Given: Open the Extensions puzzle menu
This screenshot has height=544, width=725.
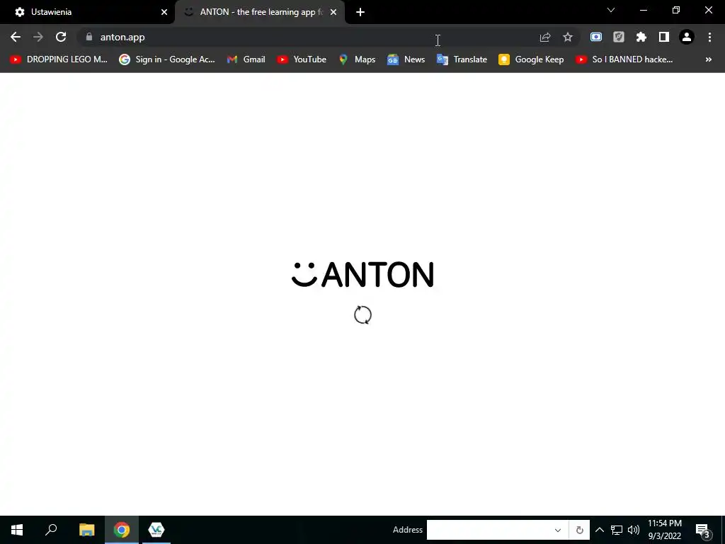Looking at the screenshot, I should pos(641,37).
